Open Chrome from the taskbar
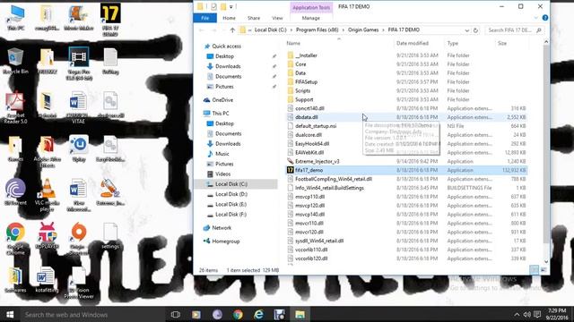574x322 pixels. tap(238, 314)
